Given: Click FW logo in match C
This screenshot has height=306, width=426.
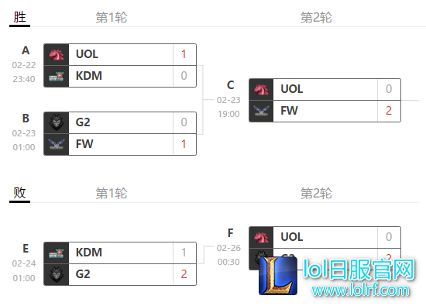Looking at the screenshot, I should pyautogui.click(x=261, y=111).
